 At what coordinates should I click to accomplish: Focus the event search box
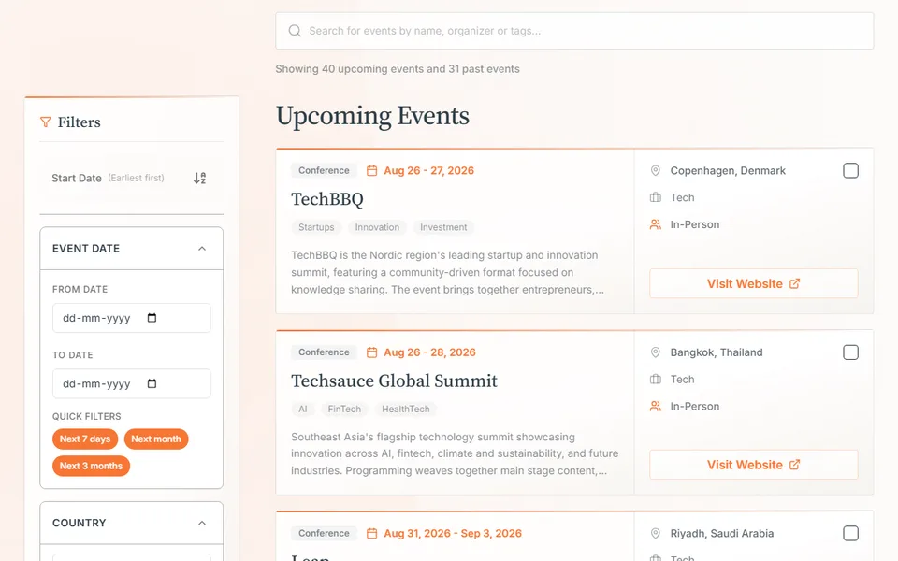click(574, 31)
